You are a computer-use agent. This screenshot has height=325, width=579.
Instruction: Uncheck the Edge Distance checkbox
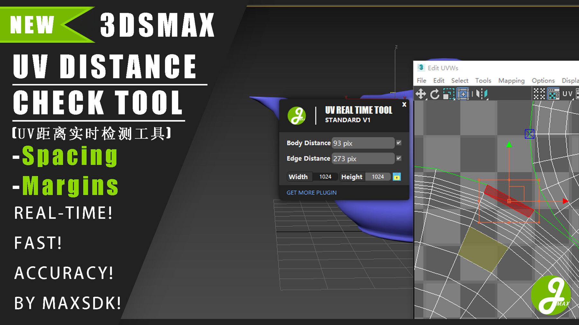[399, 158]
